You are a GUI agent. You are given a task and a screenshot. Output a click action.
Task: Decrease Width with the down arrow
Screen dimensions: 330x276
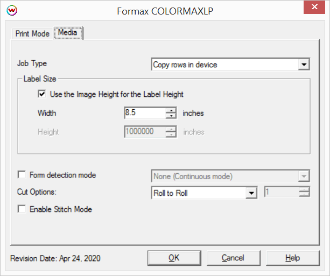(171, 116)
